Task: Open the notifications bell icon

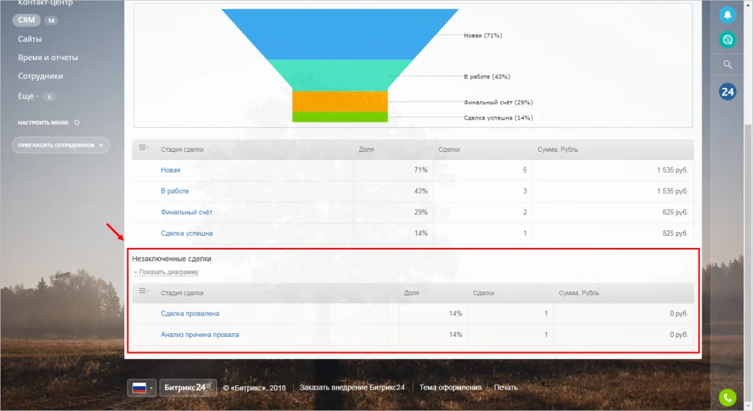Action: (727, 15)
